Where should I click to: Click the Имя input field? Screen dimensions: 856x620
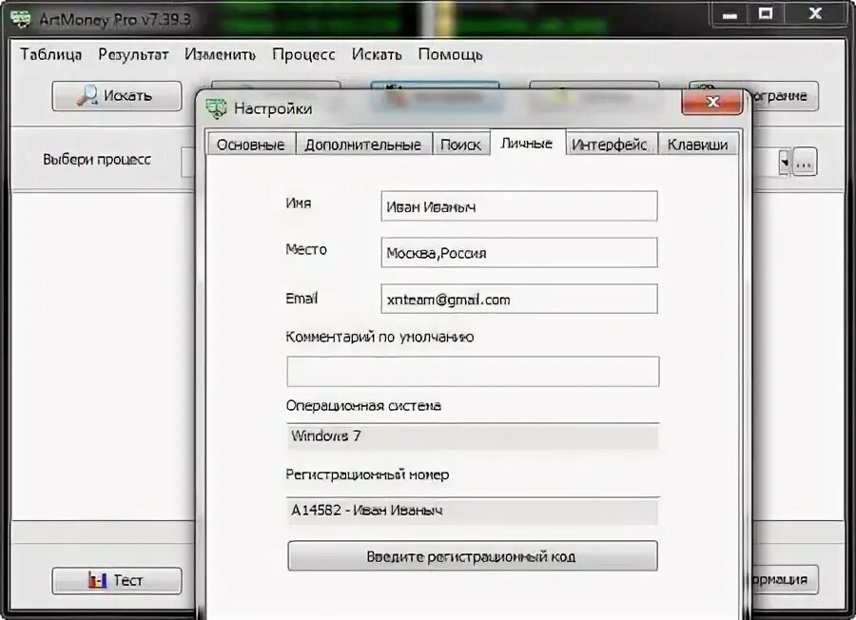click(519, 206)
